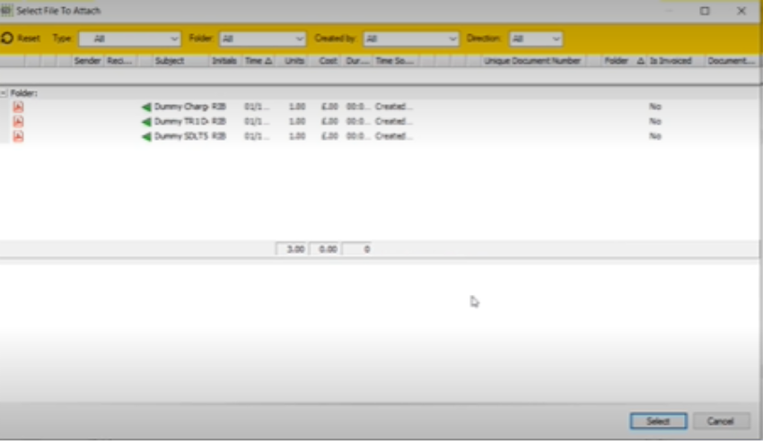
Task: Click the No value in Dummy Charge row
Action: (655, 107)
